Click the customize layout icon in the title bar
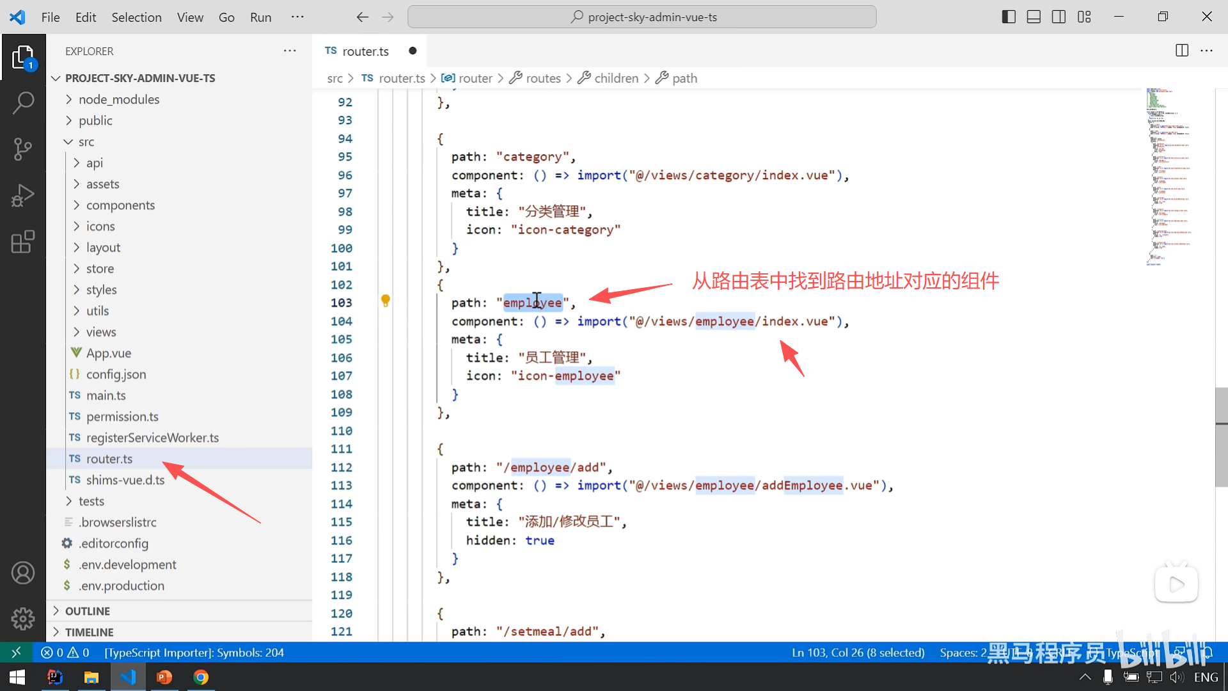Viewport: 1228px width, 691px height. (x=1084, y=17)
